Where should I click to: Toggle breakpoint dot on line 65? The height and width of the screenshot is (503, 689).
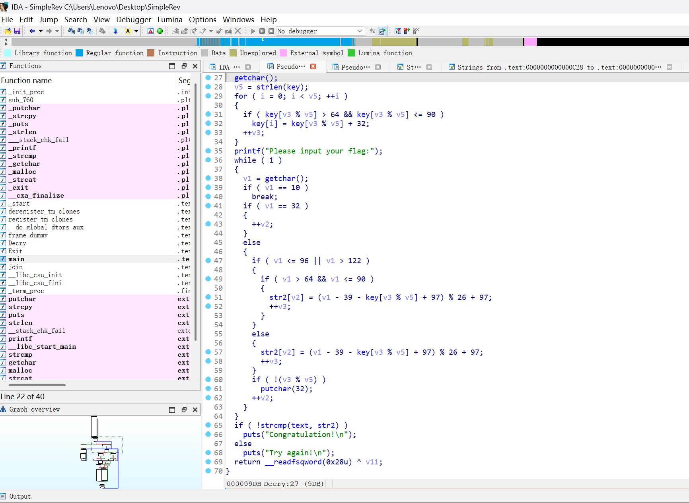(208, 425)
